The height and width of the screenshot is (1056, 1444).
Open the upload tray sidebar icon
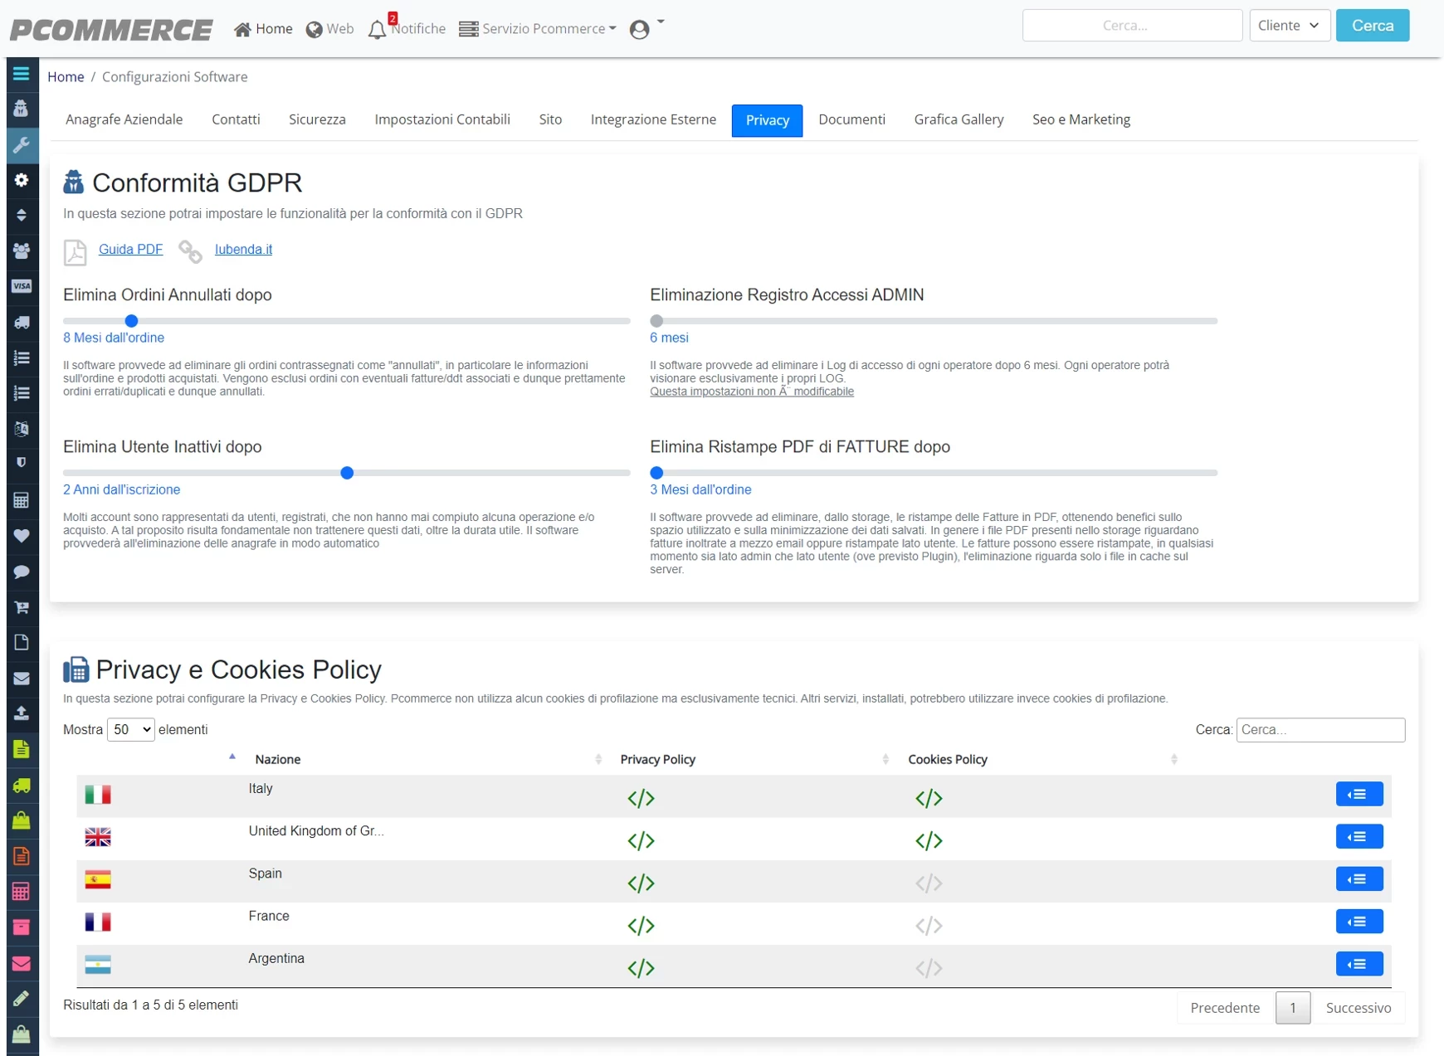(x=22, y=713)
